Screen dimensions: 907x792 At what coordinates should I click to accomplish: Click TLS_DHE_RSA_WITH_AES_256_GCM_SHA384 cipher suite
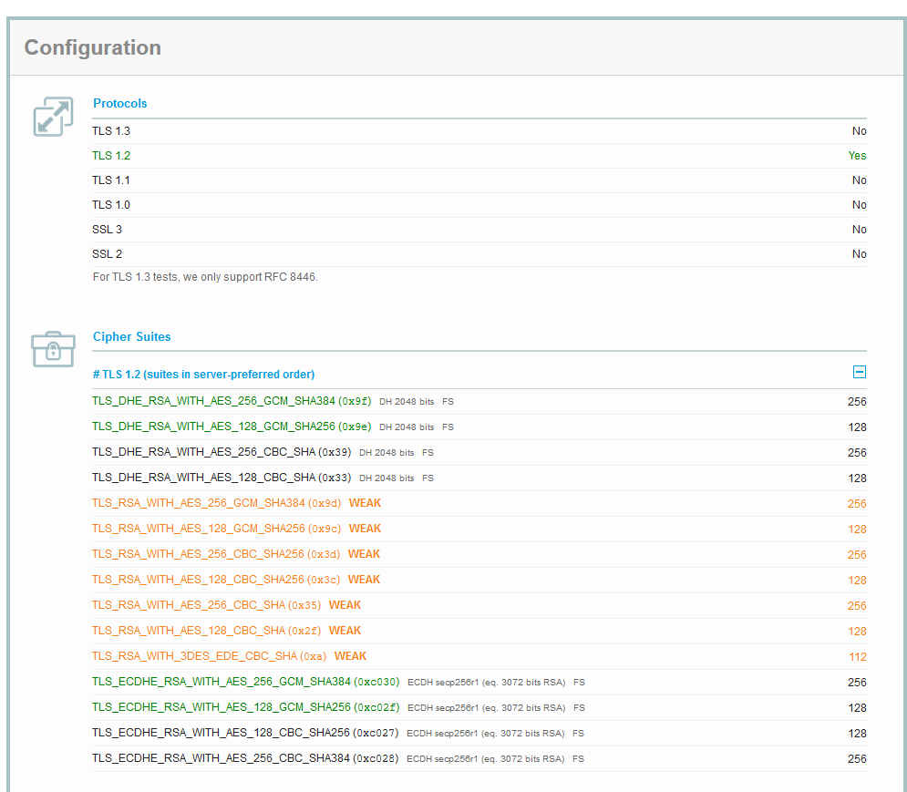point(213,401)
